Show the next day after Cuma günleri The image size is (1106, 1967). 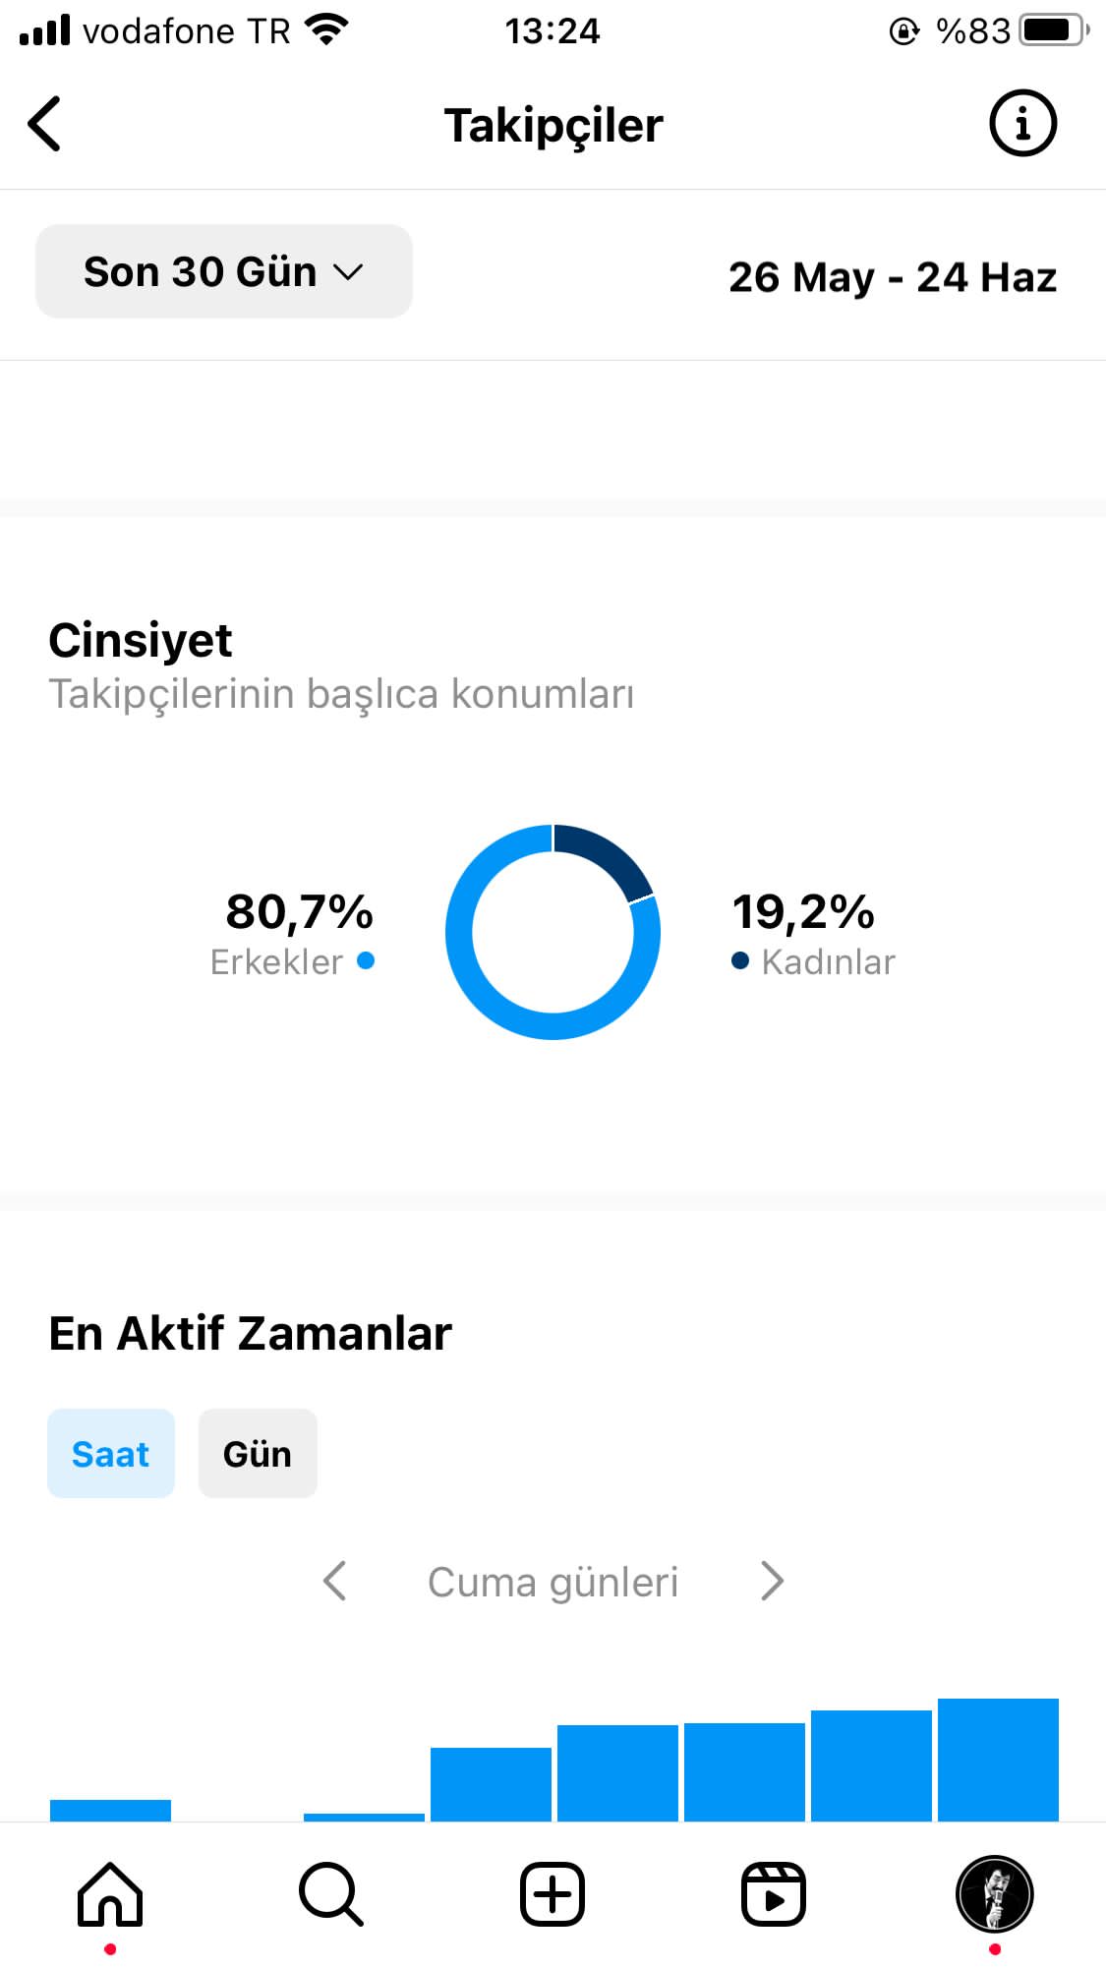[x=772, y=1581]
